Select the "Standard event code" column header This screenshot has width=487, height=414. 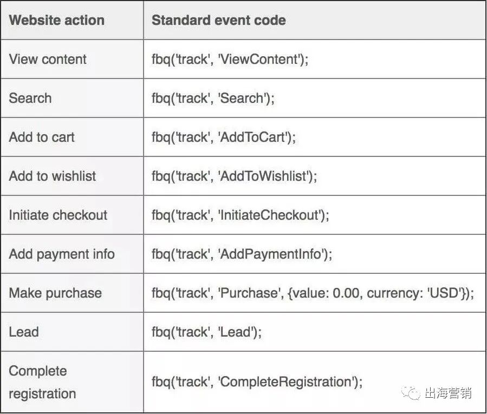tap(218, 21)
